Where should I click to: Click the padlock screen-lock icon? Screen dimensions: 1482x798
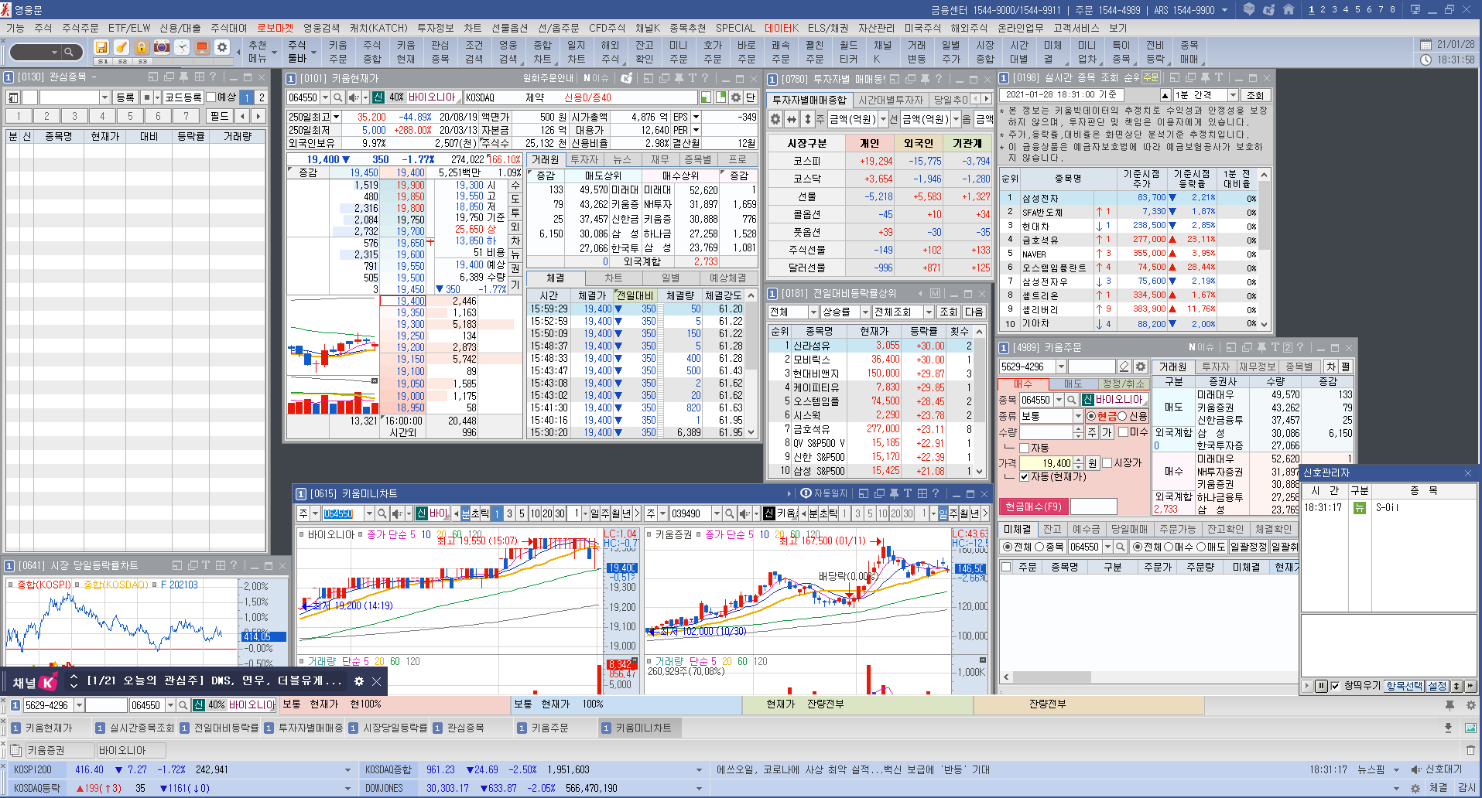142,47
